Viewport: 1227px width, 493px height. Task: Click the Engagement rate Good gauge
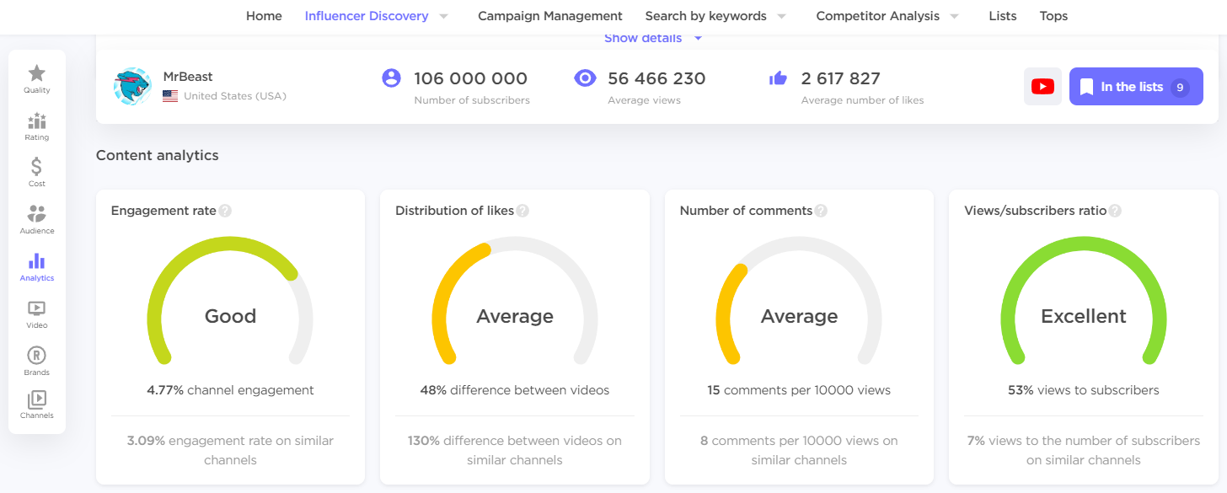pos(230,302)
